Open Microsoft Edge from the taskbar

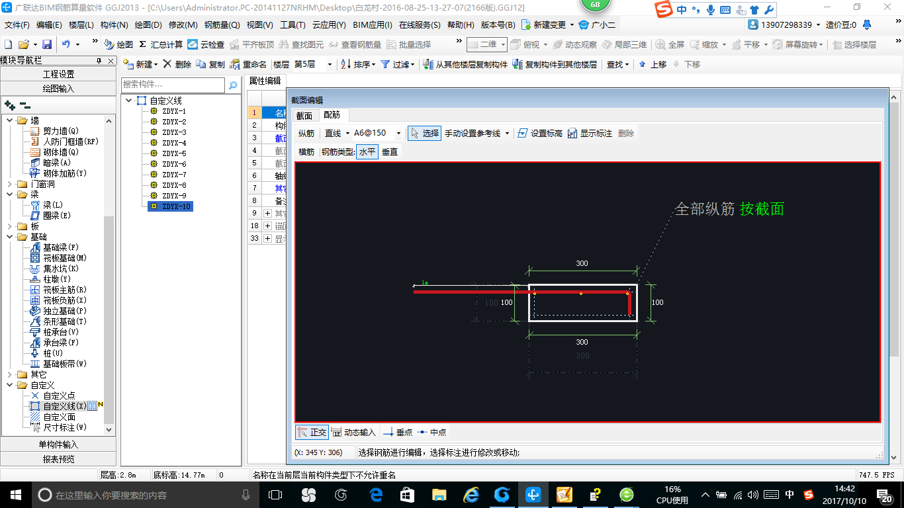tap(377, 494)
